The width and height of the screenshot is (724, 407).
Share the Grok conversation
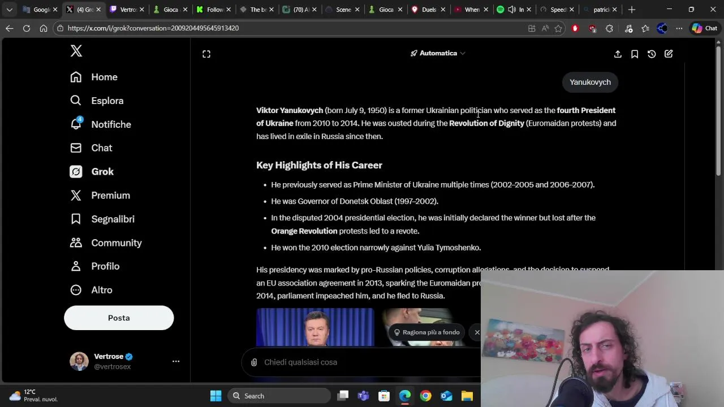[x=618, y=54]
